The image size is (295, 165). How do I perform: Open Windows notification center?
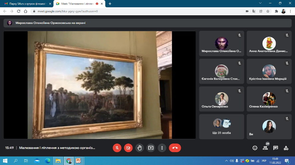pyautogui.click(x=287, y=161)
